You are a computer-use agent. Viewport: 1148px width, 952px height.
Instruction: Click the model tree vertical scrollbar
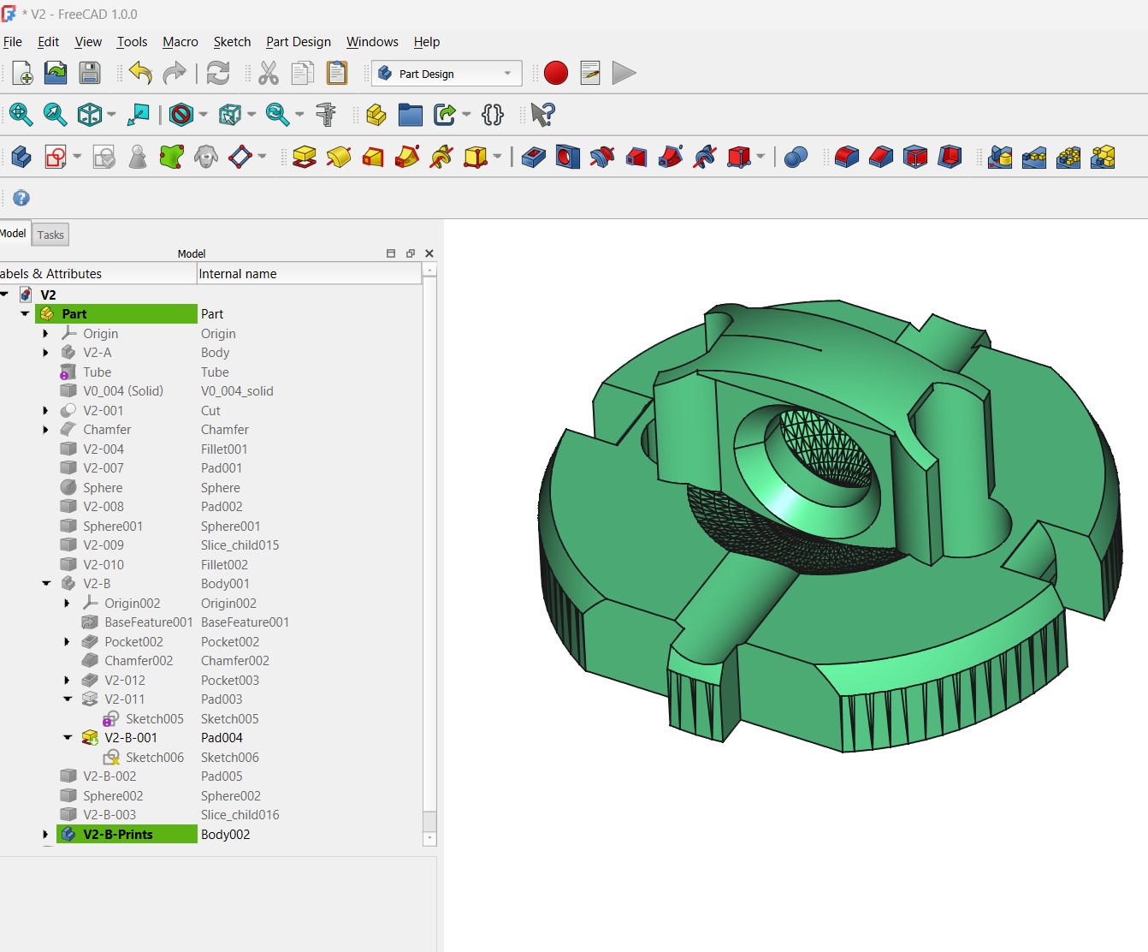pos(429,548)
